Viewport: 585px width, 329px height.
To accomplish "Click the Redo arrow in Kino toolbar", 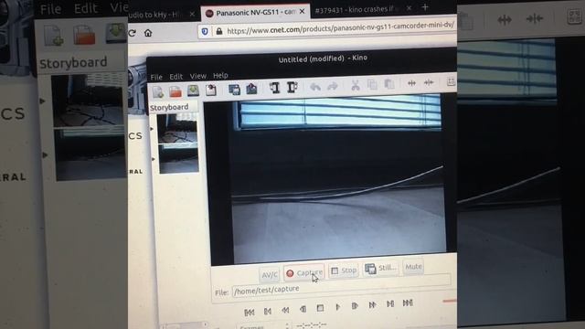I will coord(332,87).
